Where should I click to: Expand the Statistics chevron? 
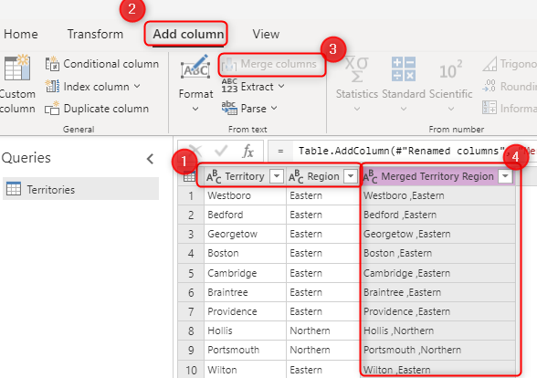click(357, 109)
